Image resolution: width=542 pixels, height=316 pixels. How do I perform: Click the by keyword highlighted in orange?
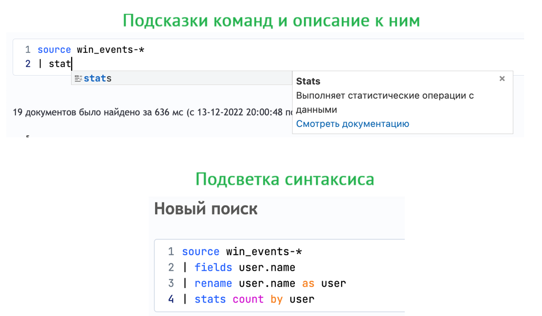(276, 299)
